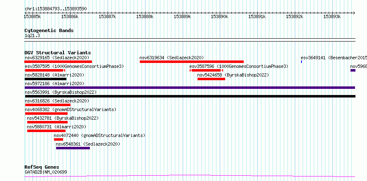Click the 153887k ruler tick label
The width and height of the screenshot is (367, 181).
point(107,16)
